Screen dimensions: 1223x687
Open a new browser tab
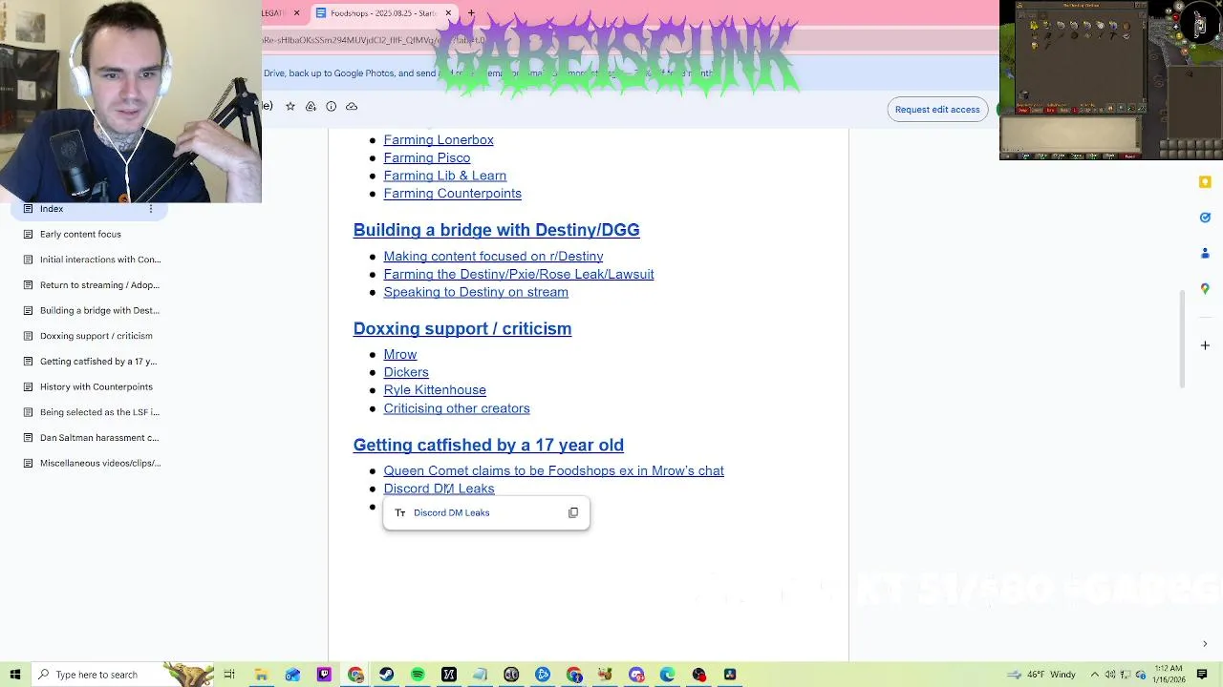pyautogui.click(x=471, y=12)
